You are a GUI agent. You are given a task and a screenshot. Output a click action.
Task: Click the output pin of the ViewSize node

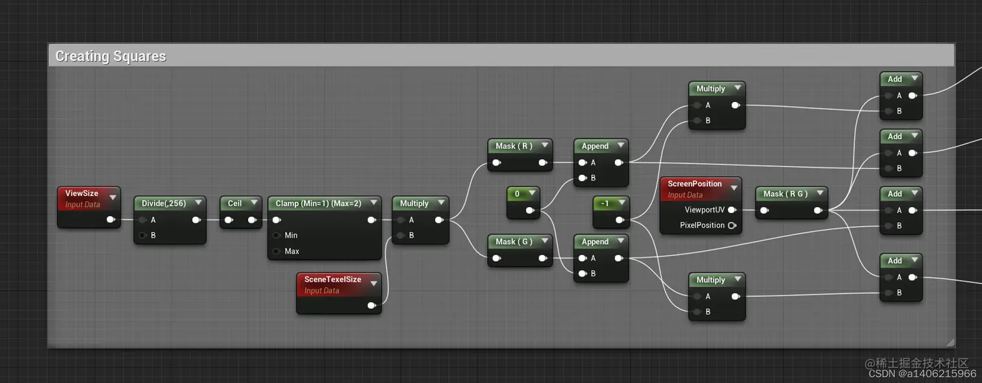pos(112,219)
